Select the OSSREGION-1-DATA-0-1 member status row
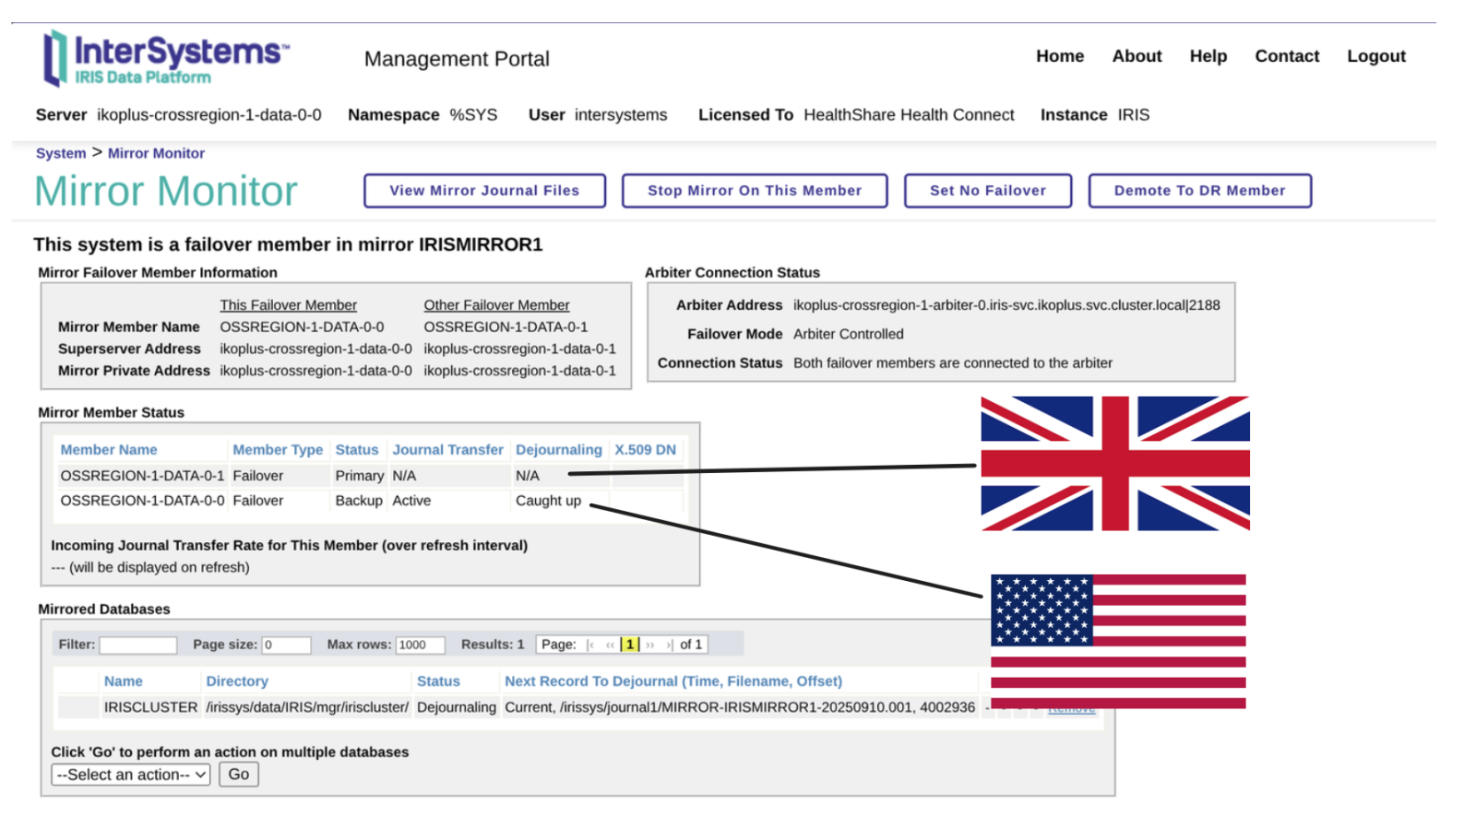Image resolution: width=1476 pixels, height=829 pixels. (369, 476)
